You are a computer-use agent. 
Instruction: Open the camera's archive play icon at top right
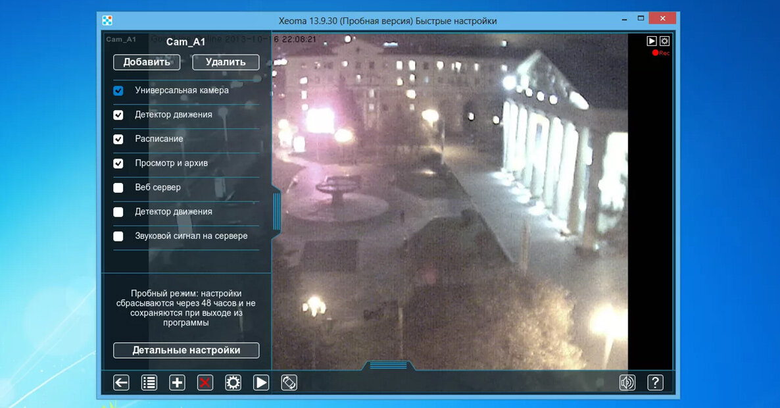(652, 41)
